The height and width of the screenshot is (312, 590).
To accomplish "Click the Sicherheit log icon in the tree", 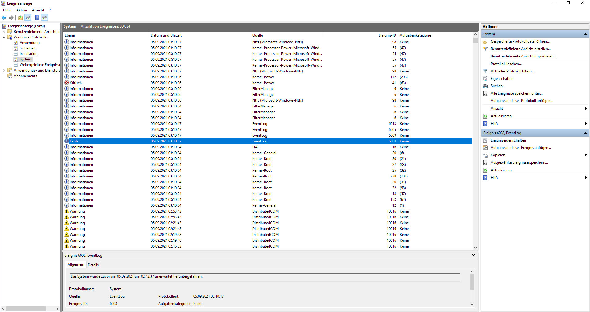I will coord(16,48).
